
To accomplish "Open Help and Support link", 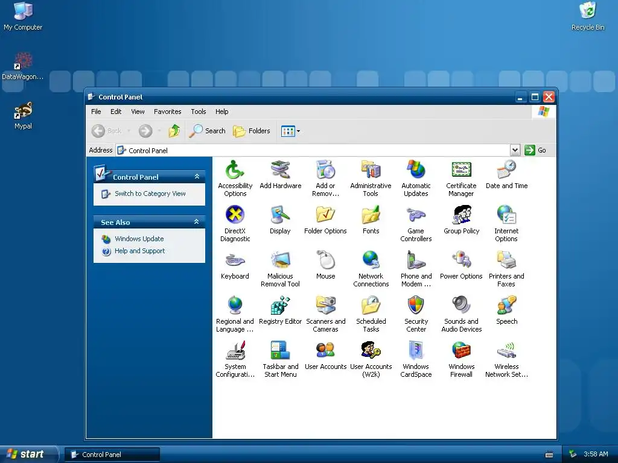I will [x=139, y=251].
